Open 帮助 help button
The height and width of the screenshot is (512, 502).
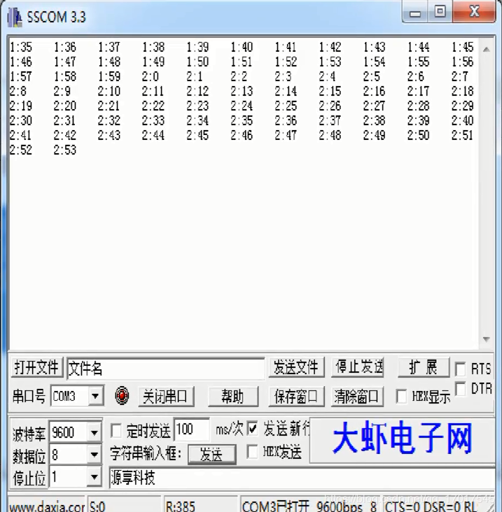(x=232, y=397)
